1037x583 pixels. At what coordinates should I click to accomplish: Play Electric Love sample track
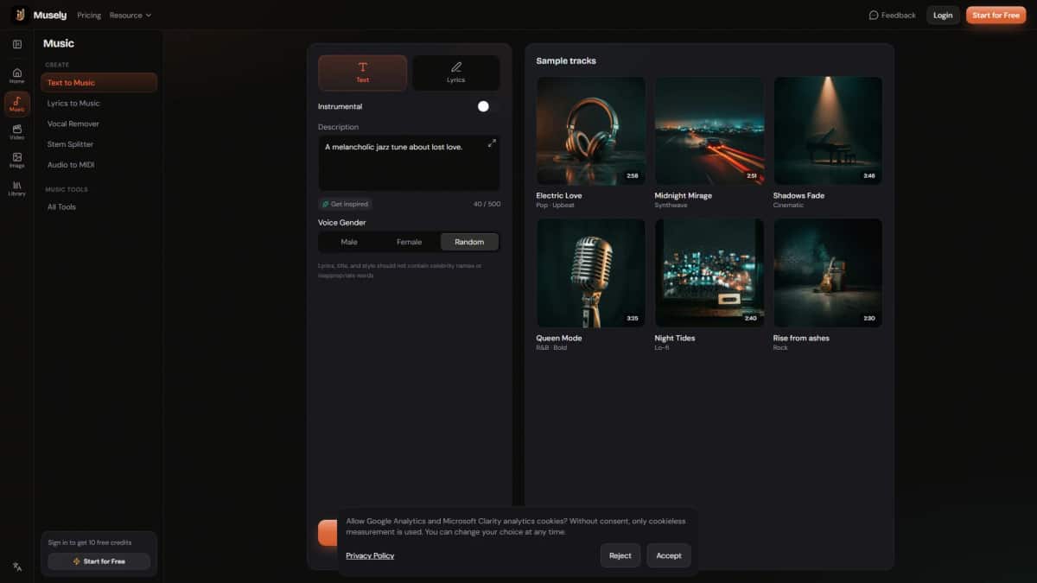click(590, 130)
